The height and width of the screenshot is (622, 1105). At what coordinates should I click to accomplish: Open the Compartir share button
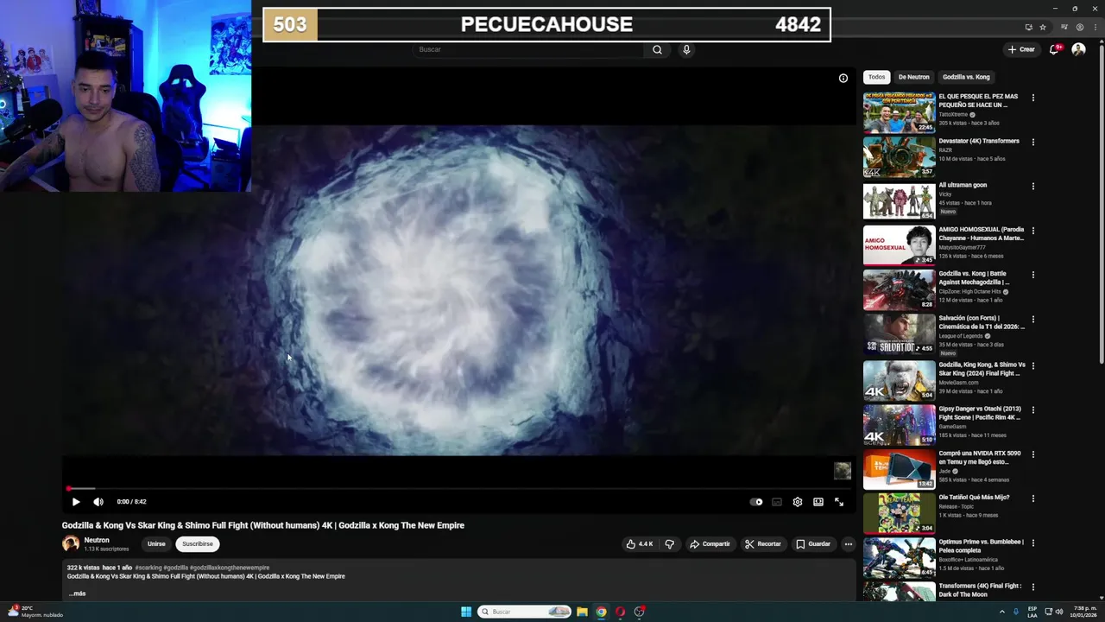pos(710,544)
